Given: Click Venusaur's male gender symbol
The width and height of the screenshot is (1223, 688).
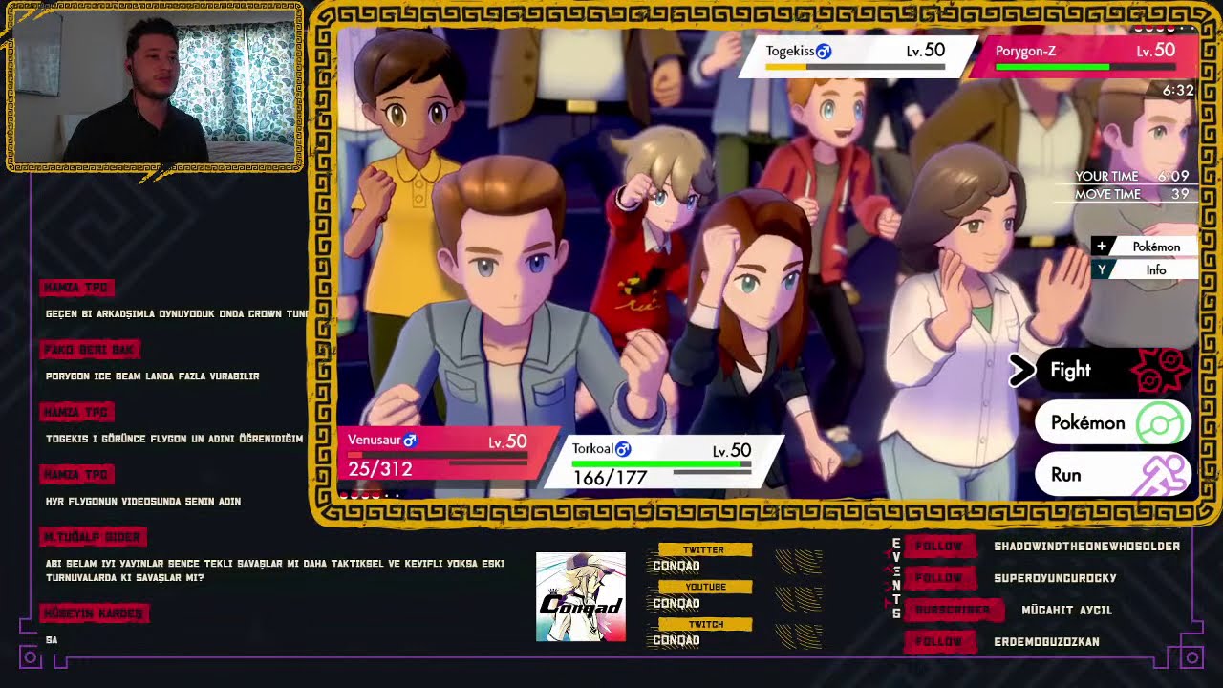Looking at the screenshot, I should coord(410,440).
